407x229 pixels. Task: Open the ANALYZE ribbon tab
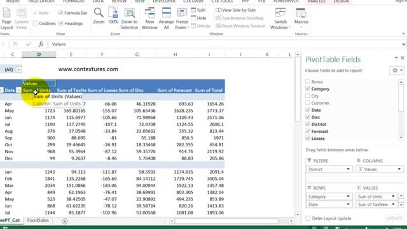coord(317,1)
